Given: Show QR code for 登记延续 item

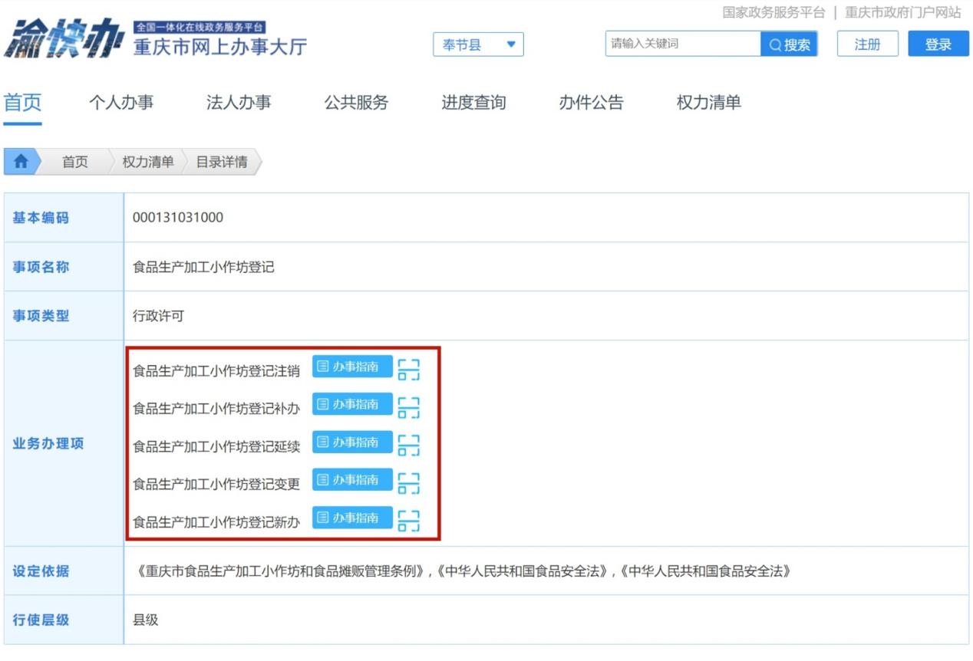Looking at the screenshot, I should 409,445.
